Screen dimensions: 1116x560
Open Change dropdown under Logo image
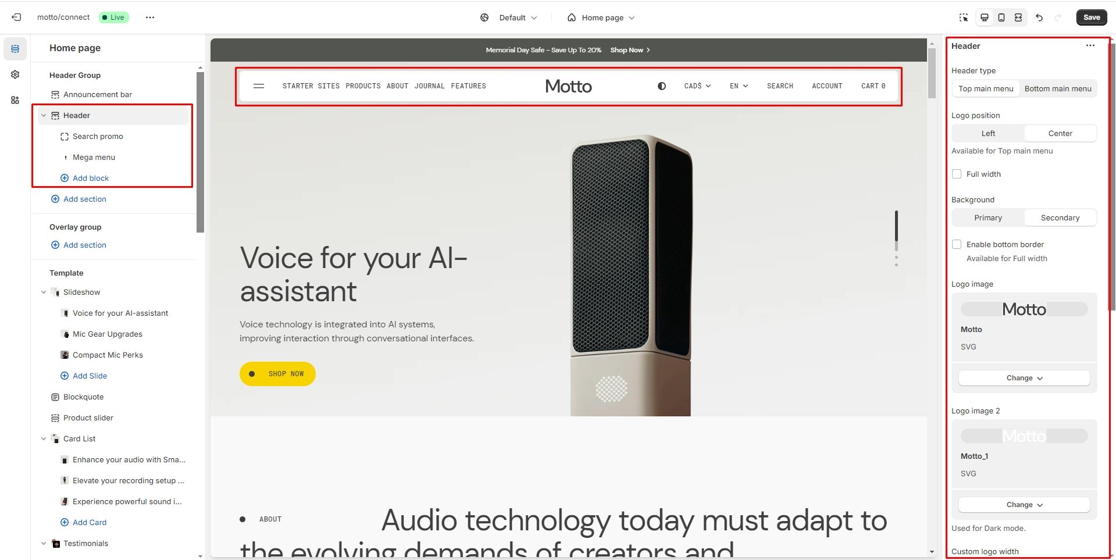pos(1024,378)
